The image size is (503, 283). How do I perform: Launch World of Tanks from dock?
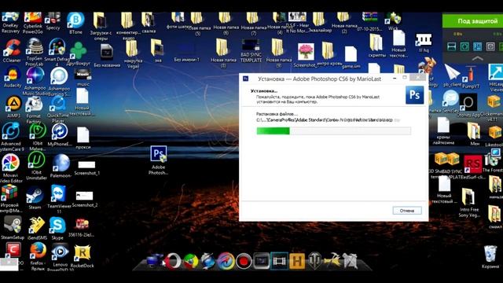pos(314,260)
